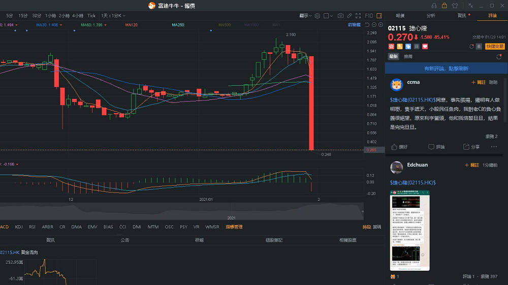Take chart screenshot with camera icon

pos(340,16)
